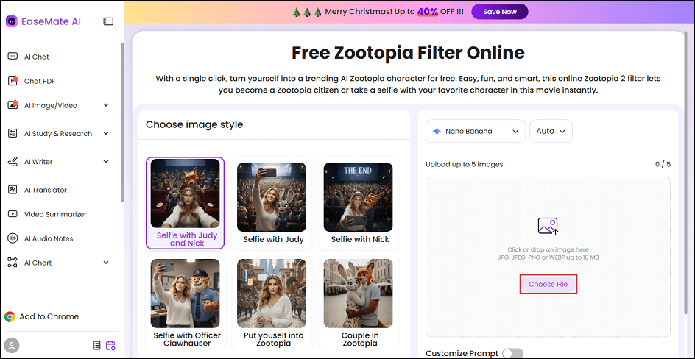This screenshot has height=359, width=695.
Task: Click the Chat PDF document icon
Action: (x=13, y=81)
